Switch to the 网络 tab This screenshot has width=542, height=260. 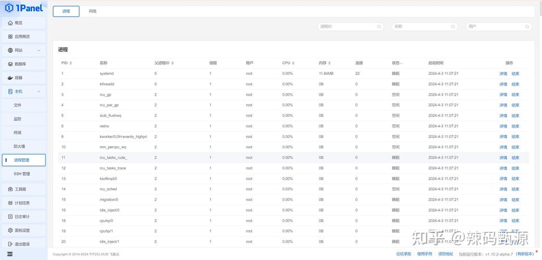pyautogui.click(x=93, y=11)
